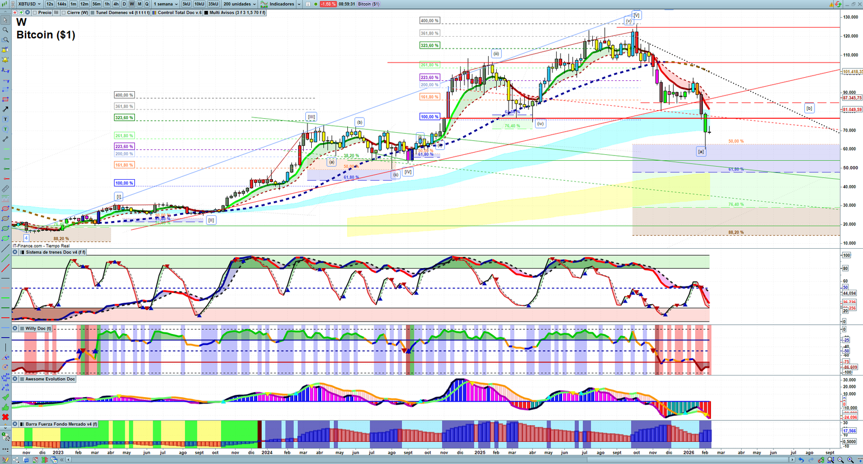
Task: Click the 35kU units button
Action: (x=213, y=4)
